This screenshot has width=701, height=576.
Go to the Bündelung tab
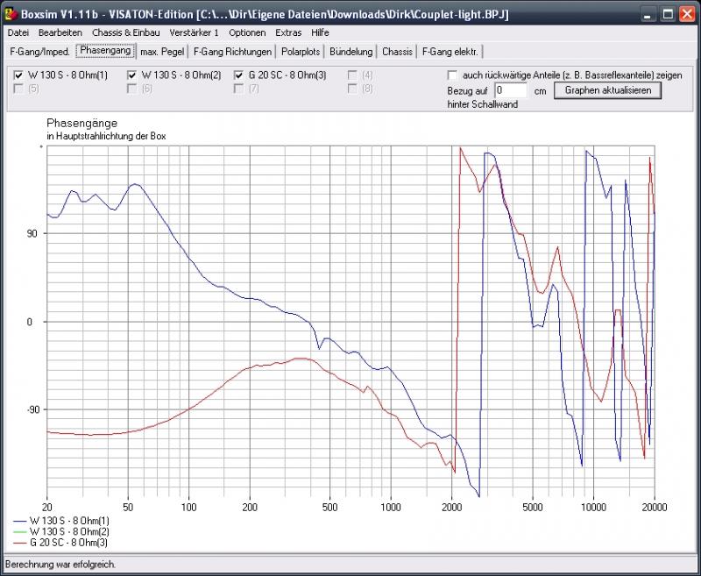point(350,52)
